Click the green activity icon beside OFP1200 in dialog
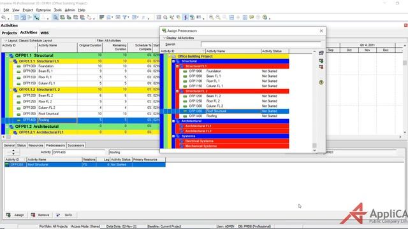This screenshot has height=229, width=408. click(x=185, y=96)
